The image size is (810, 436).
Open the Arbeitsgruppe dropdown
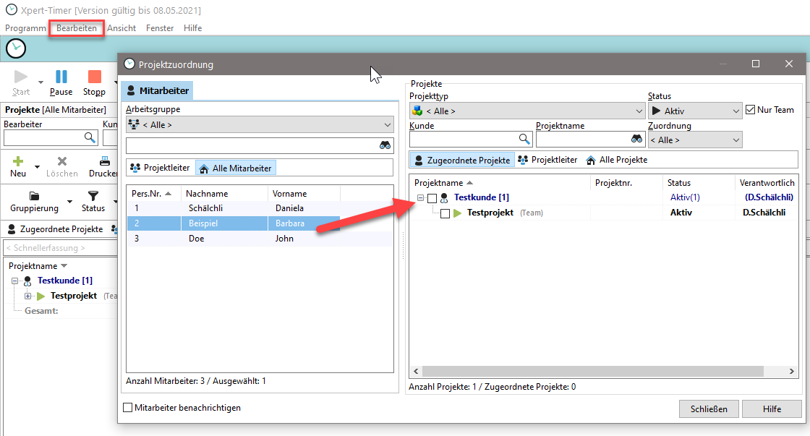[x=259, y=124]
